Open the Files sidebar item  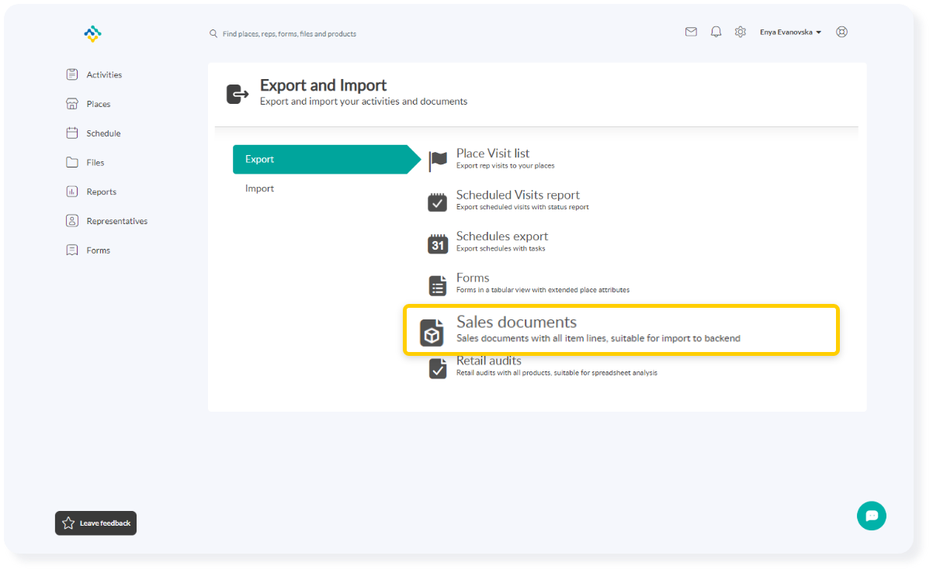pyautogui.click(x=95, y=163)
